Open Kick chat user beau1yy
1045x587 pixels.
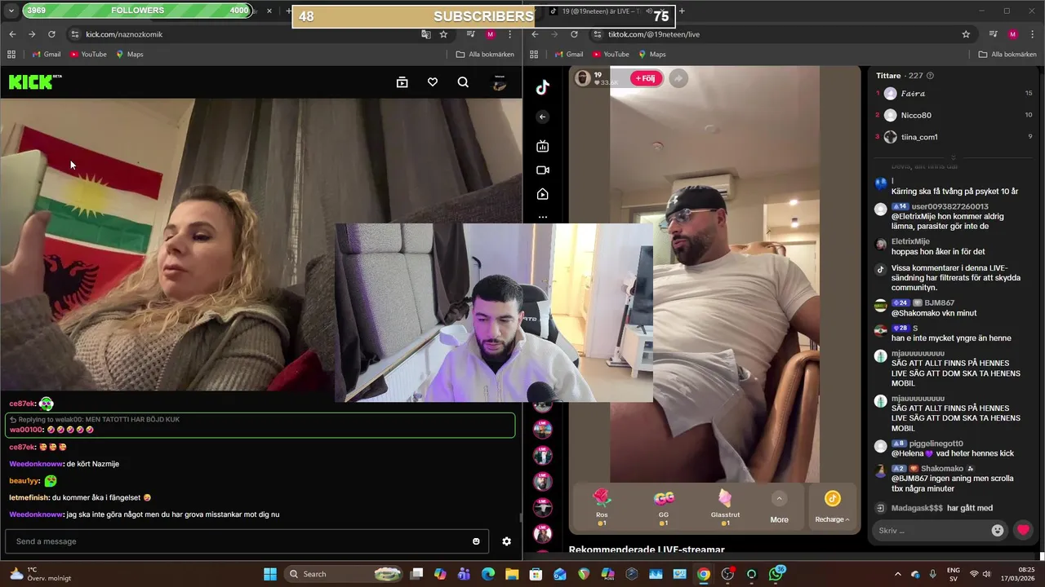coord(24,481)
